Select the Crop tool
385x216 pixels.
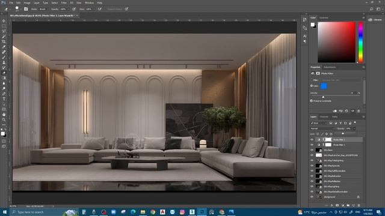[4, 41]
